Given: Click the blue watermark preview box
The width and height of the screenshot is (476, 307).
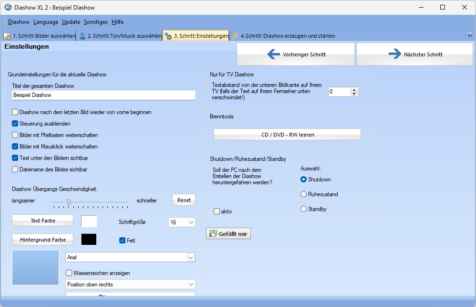Looking at the screenshot, I should click(35, 267).
